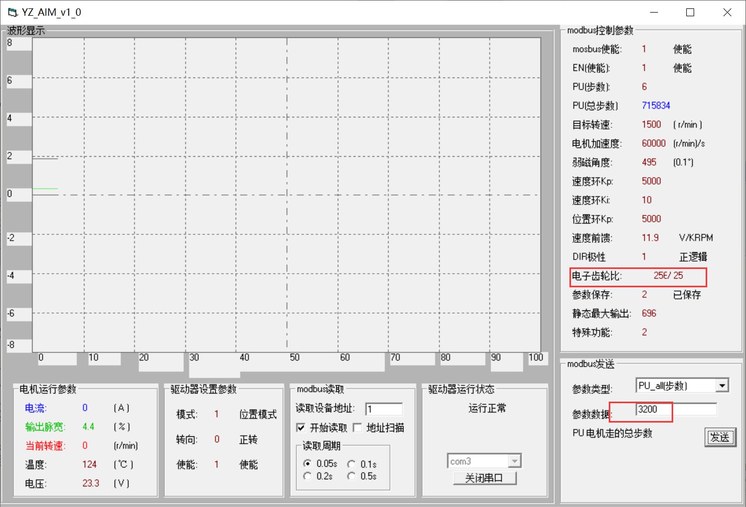Click the 模式 value 位置模式
Image resolution: width=746 pixels, height=507 pixels.
click(258, 414)
